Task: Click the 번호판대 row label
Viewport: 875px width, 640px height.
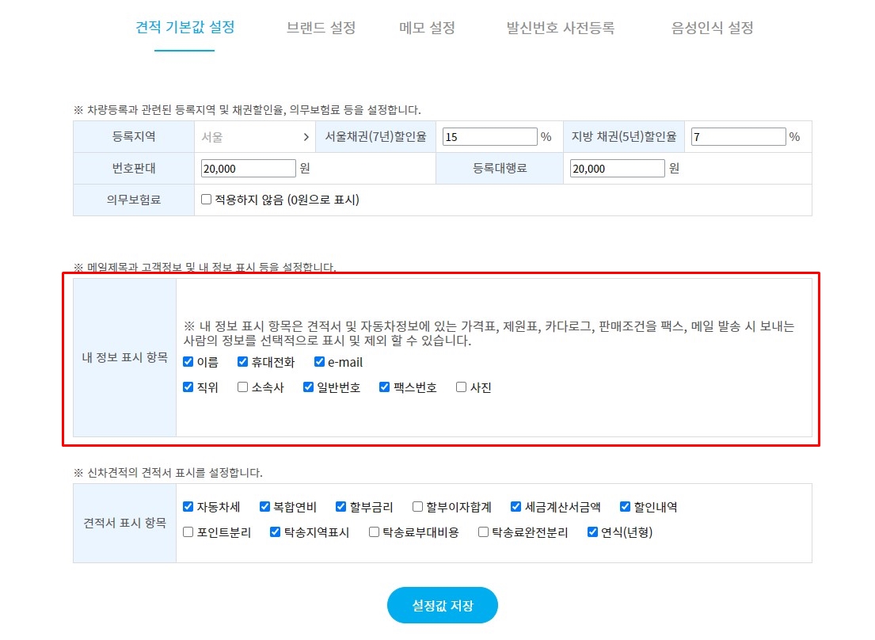Action: pos(134,168)
